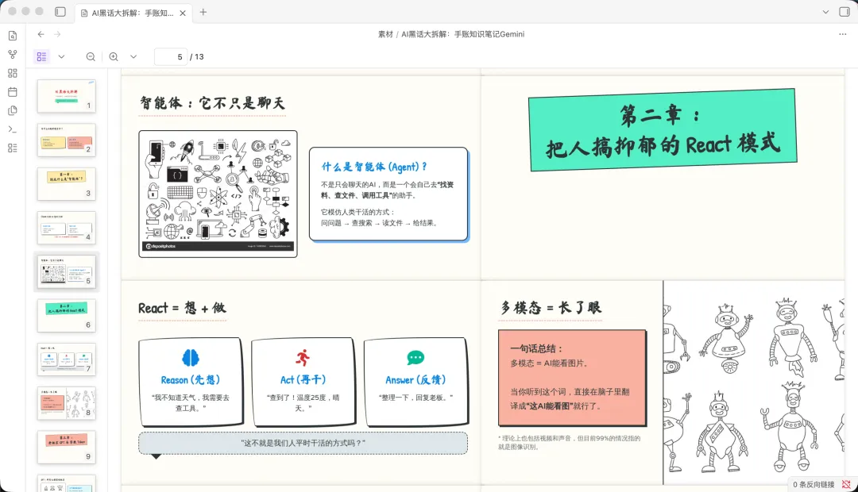This screenshot has height=492, width=858.
Task: Zoom out the PDF
Action: pos(91,57)
